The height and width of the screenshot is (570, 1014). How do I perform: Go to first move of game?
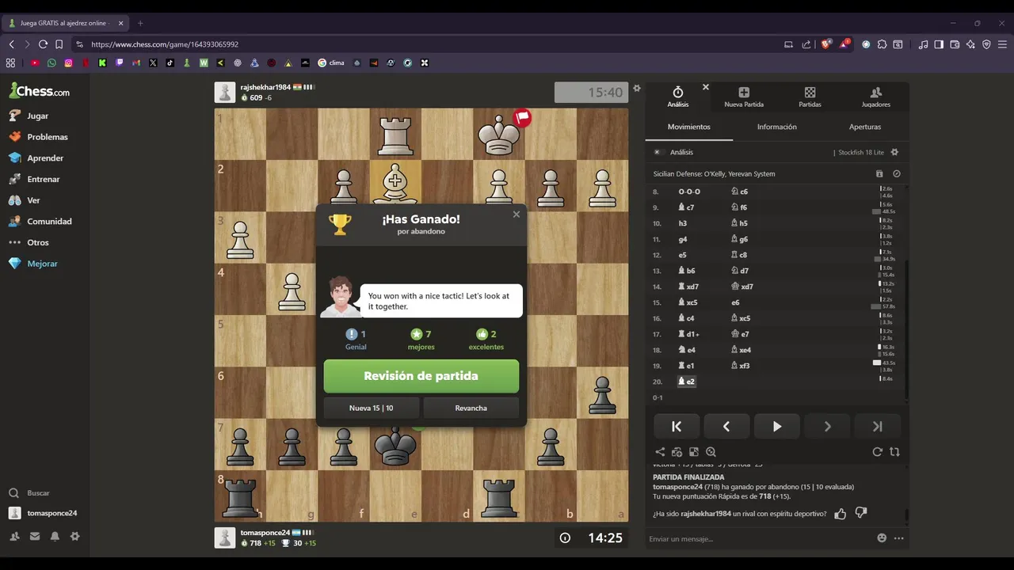(677, 426)
